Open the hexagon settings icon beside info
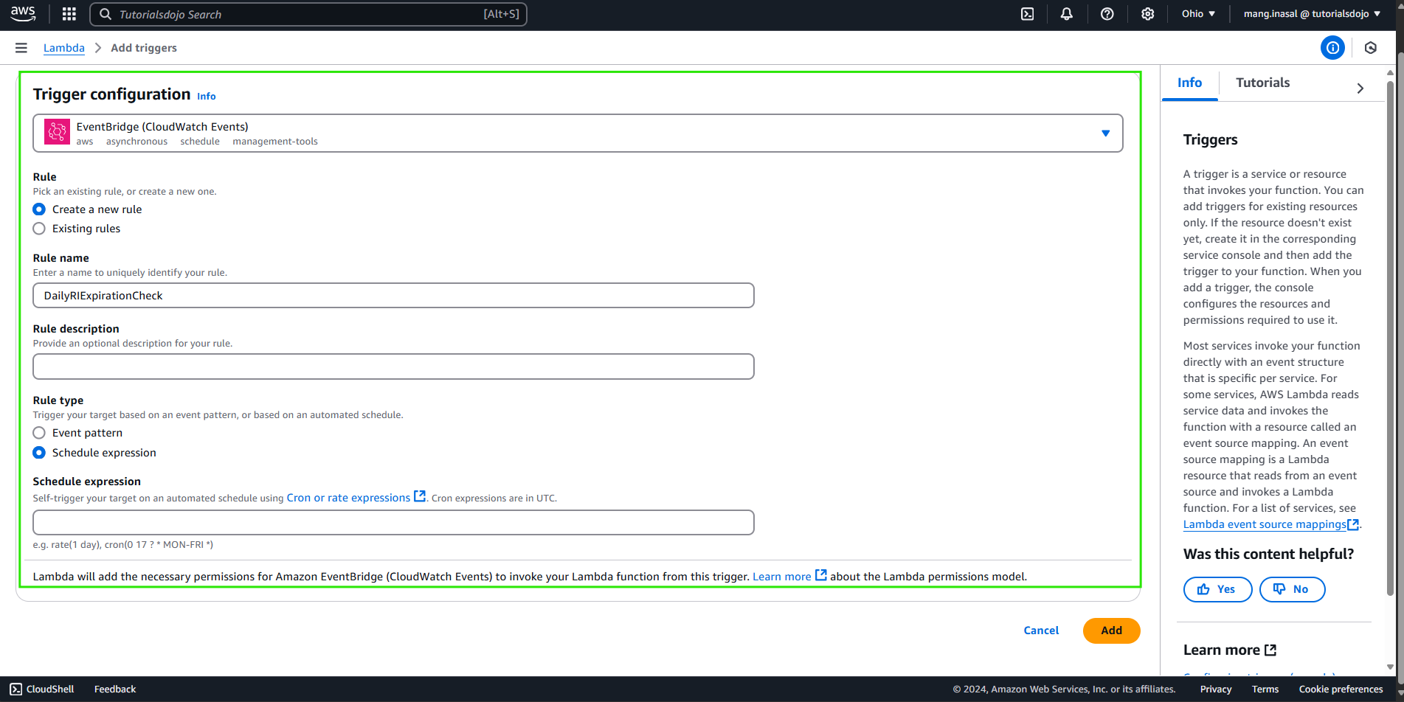The width and height of the screenshot is (1404, 702). point(1371,48)
